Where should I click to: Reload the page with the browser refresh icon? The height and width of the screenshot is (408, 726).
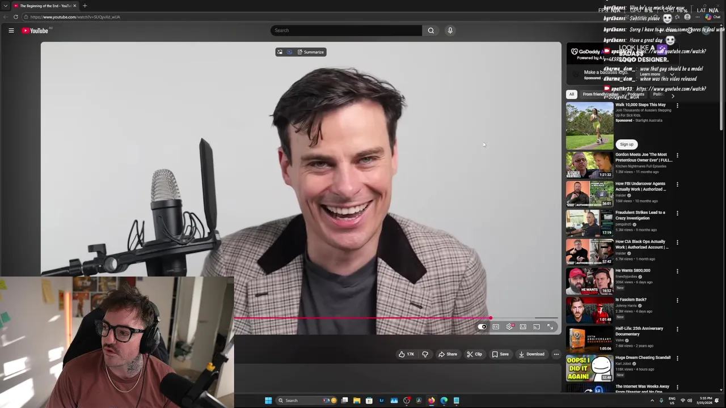[16, 17]
